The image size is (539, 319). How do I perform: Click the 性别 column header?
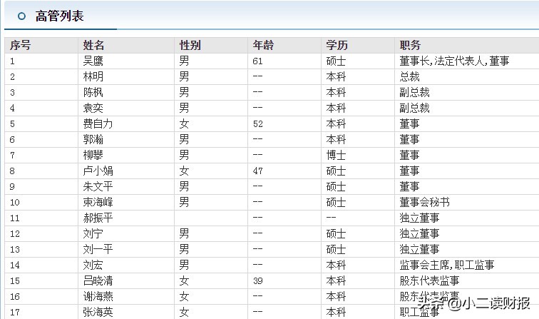pos(190,45)
